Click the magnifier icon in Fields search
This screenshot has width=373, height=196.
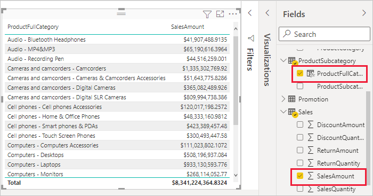click(287, 34)
